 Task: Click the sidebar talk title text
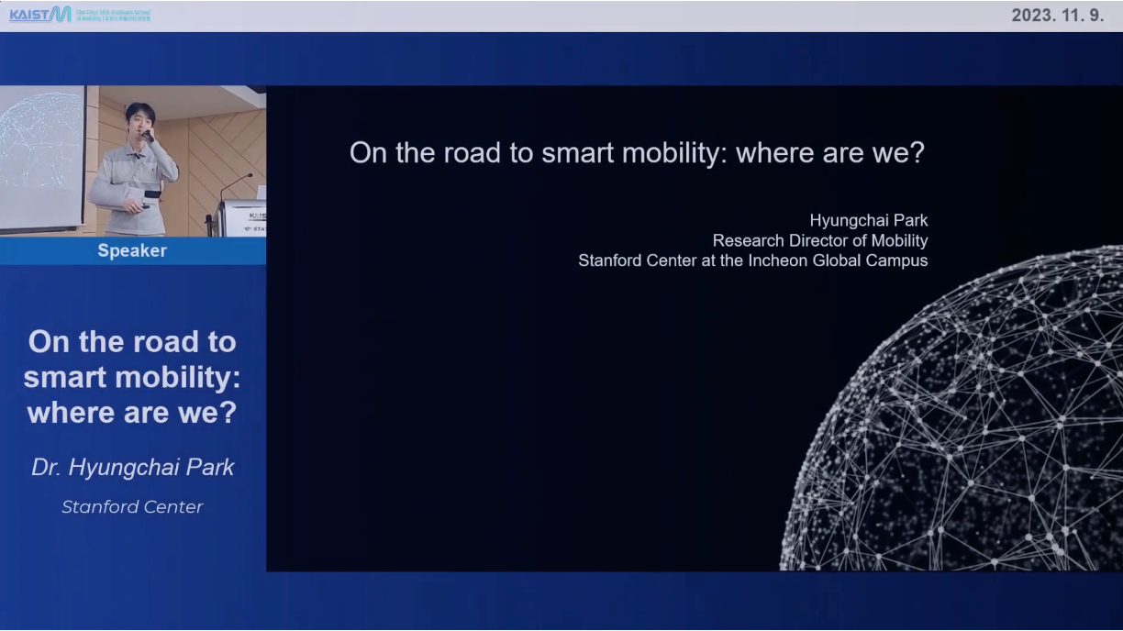[x=132, y=377]
